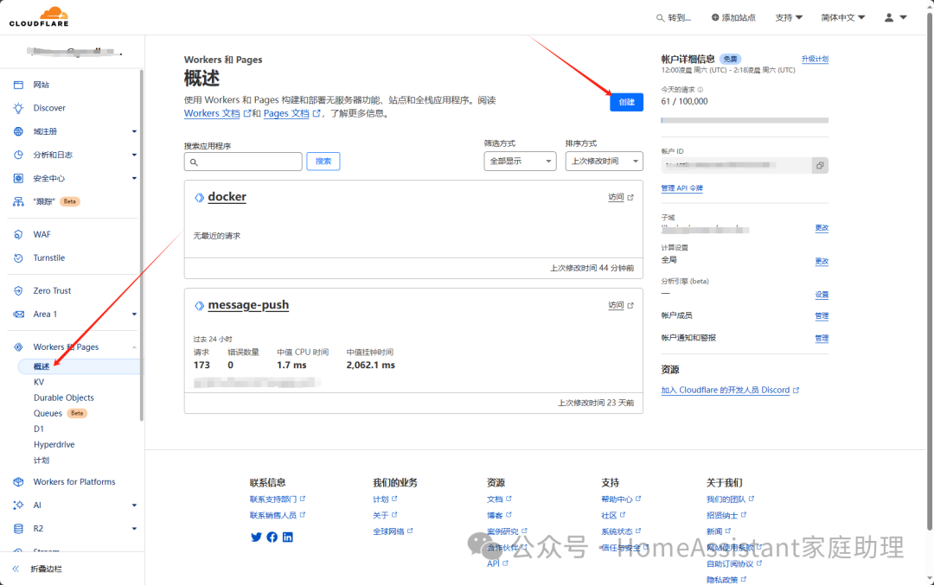Expand the 域注册 sidebar section

pyautogui.click(x=134, y=131)
